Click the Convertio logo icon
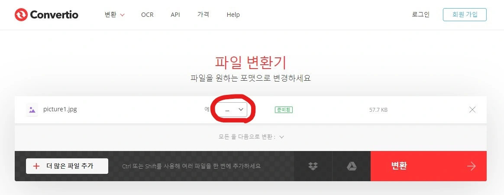The height and width of the screenshot is (195, 504). 21,14
